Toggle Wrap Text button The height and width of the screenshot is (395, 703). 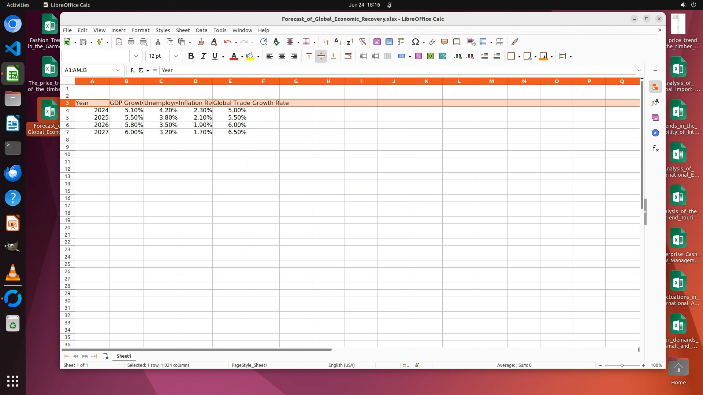pyautogui.click(x=348, y=56)
